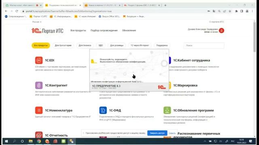Open the О портале ИТС link
The width and height of the screenshot is (259, 145).
[217, 22]
